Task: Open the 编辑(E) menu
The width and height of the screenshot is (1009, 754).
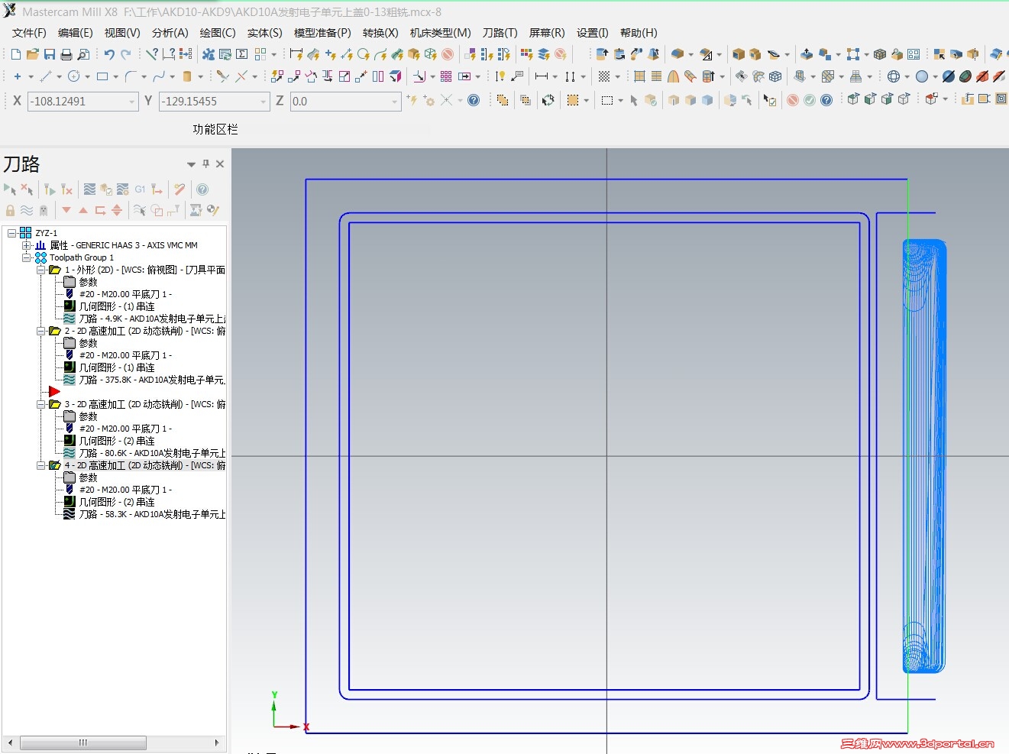Action: tap(75, 33)
